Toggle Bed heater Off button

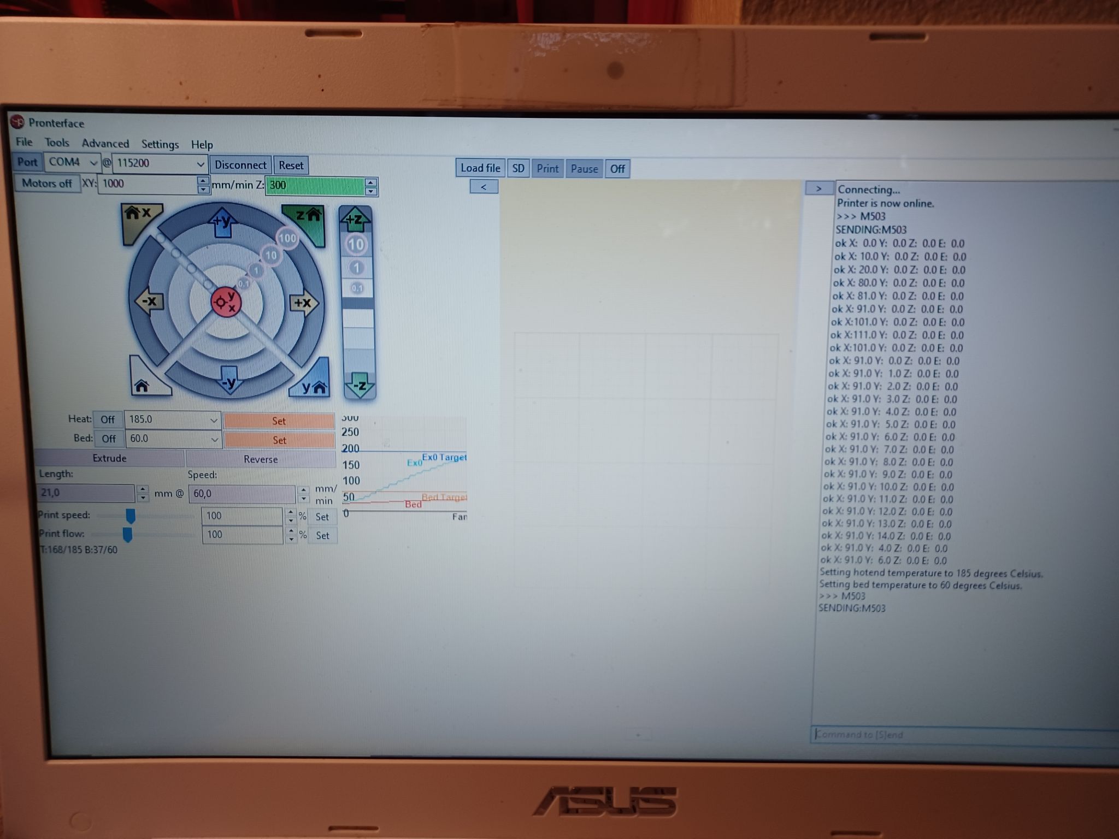pyautogui.click(x=108, y=439)
